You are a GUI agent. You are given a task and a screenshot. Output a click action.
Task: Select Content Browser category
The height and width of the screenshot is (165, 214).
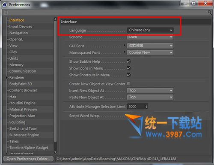click(23, 90)
